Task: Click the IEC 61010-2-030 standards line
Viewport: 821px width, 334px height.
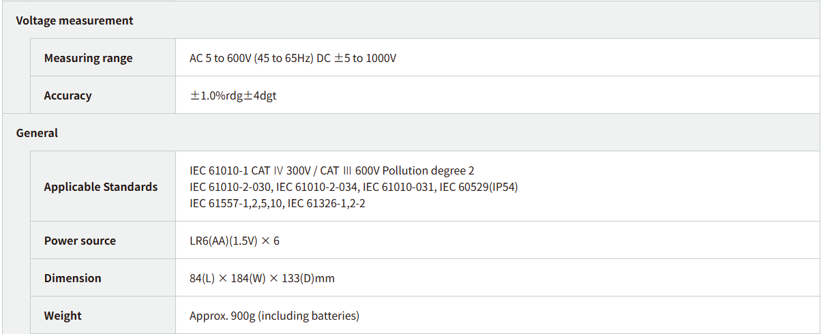Action: click(x=231, y=187)
